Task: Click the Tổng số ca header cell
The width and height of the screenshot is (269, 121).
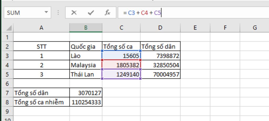Action: [121, 46]
